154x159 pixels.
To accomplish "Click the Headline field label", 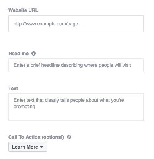I will click(18, 54).
